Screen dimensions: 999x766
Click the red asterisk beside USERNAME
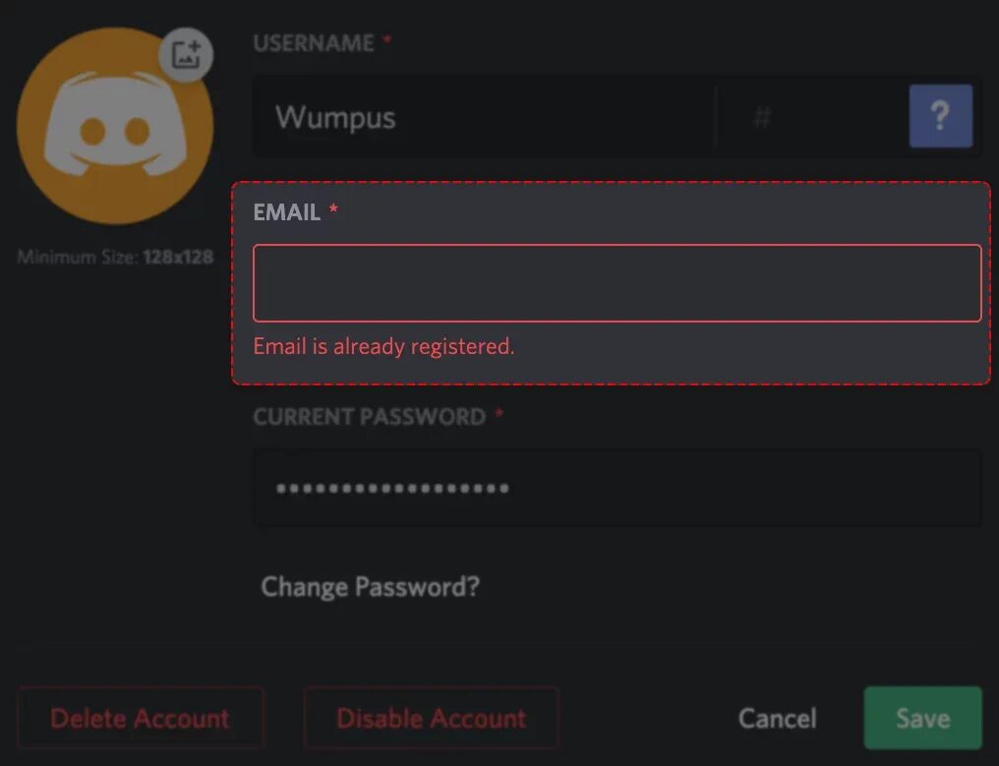coord(386,41)
